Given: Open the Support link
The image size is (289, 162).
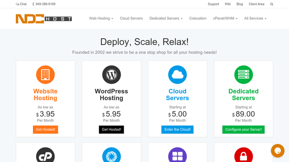Looking at the screenshot, I should pos(213,4).
